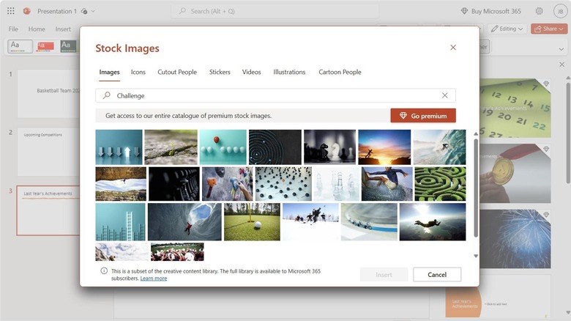Click the Cancel button
Screen dimensions: 571x321
(437, 275)
